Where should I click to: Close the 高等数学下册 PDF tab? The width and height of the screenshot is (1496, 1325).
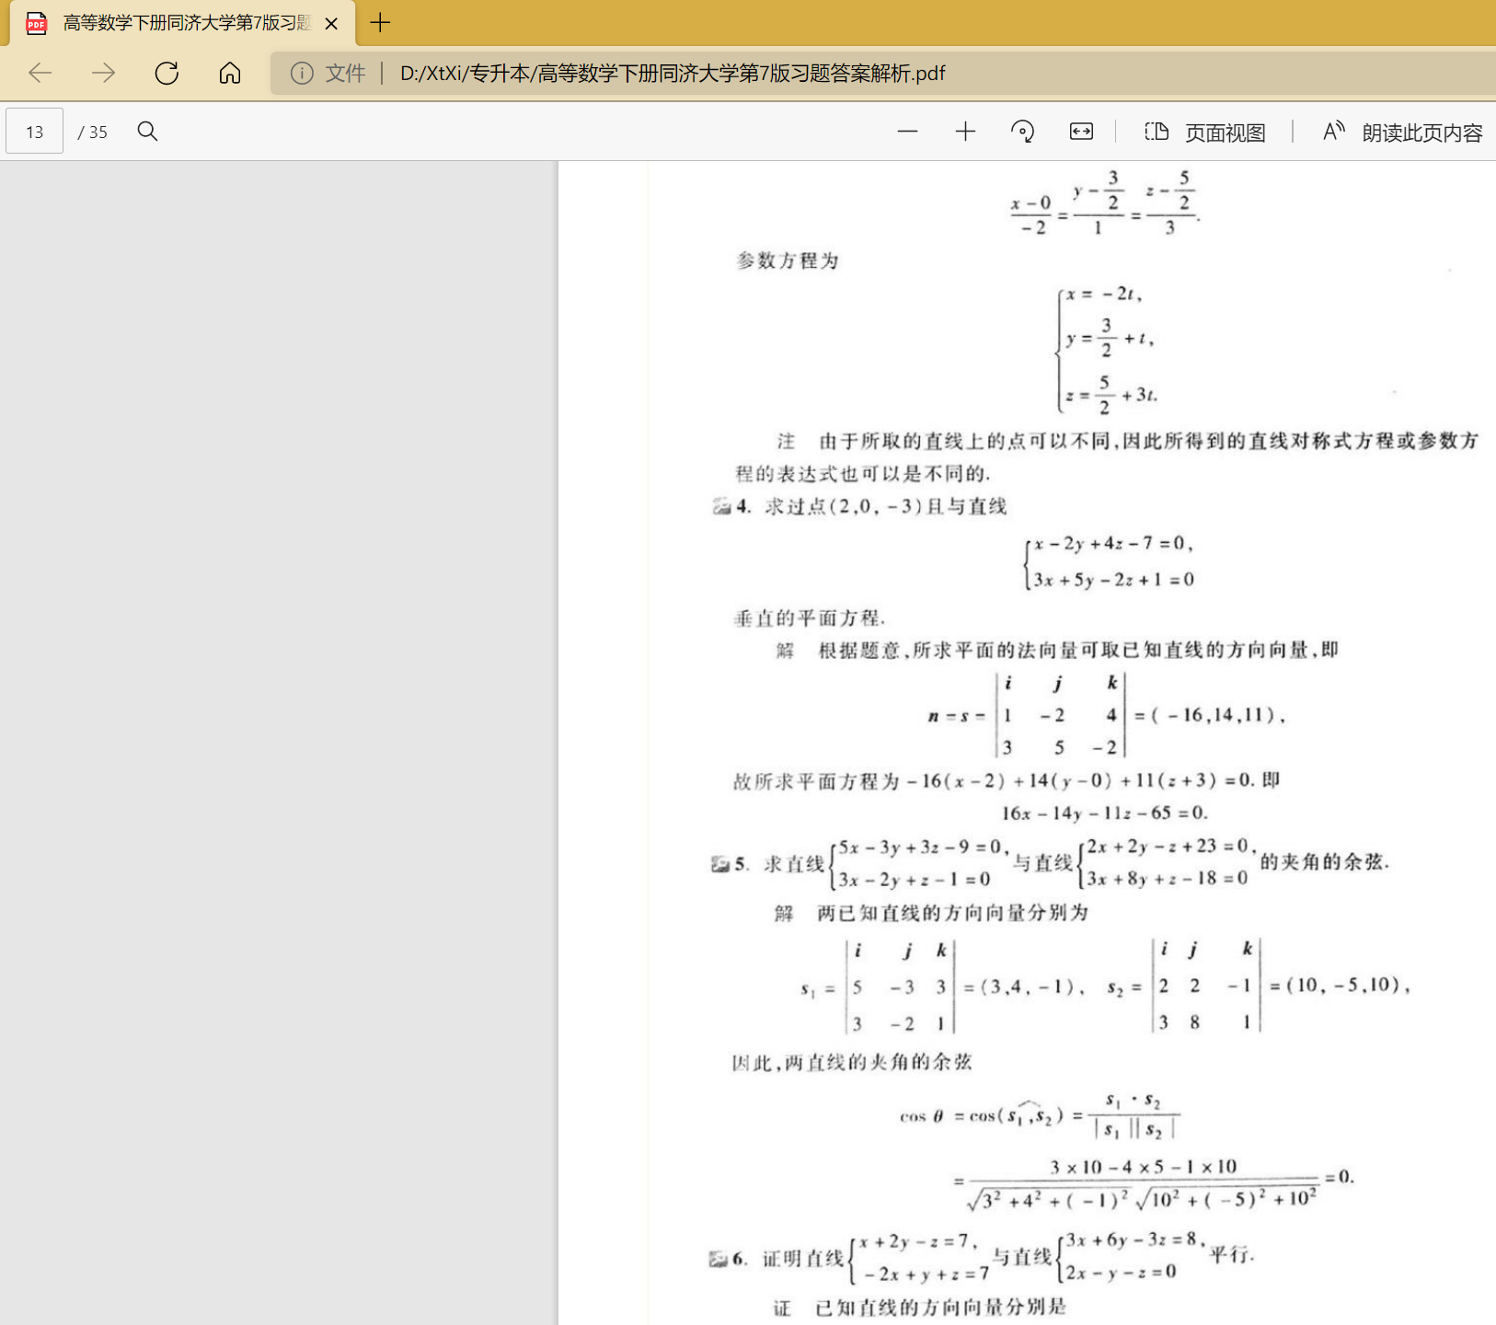tap(332, 24)
